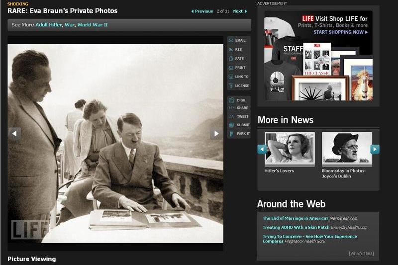The width and height of the screenshot is (398, 265).
Task: Go to the previous photo via image left arrow
Action: click(x=14, y=133)
